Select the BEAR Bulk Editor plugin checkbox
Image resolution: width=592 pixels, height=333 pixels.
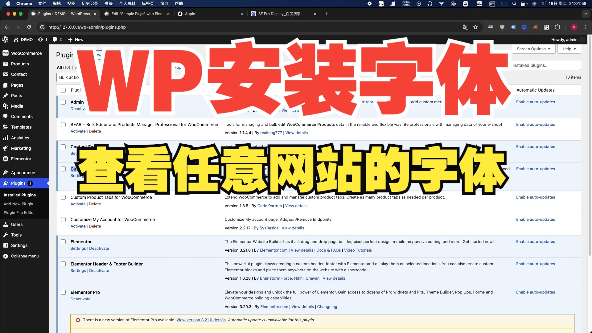click(63, 125)
